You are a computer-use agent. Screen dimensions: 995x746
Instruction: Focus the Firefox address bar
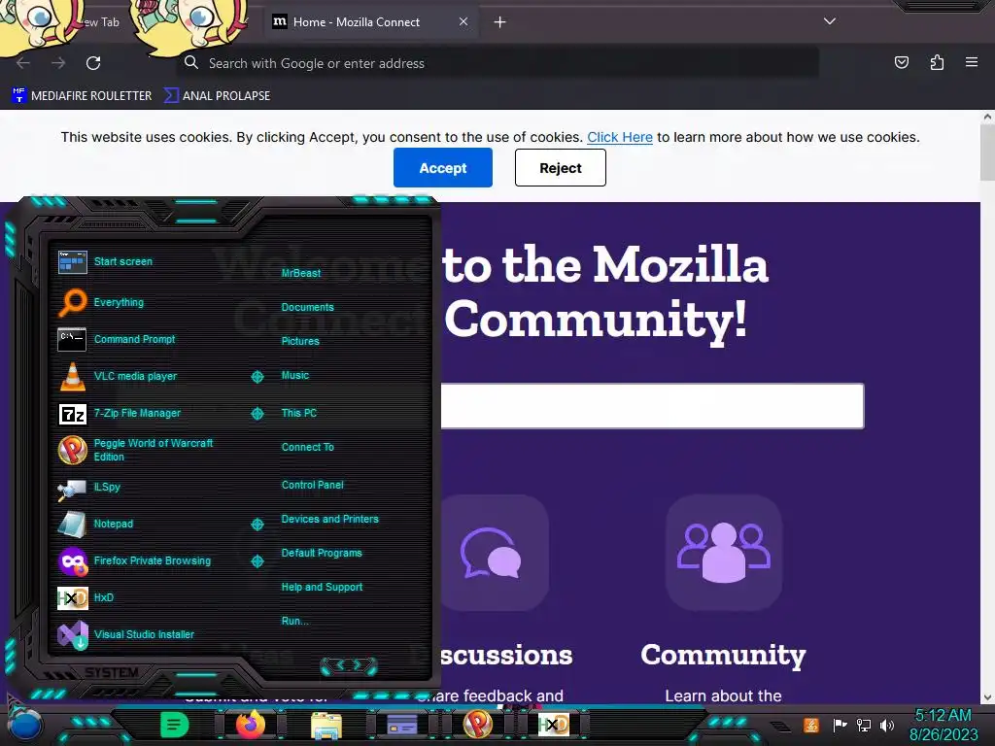click(x=498, y=63)
